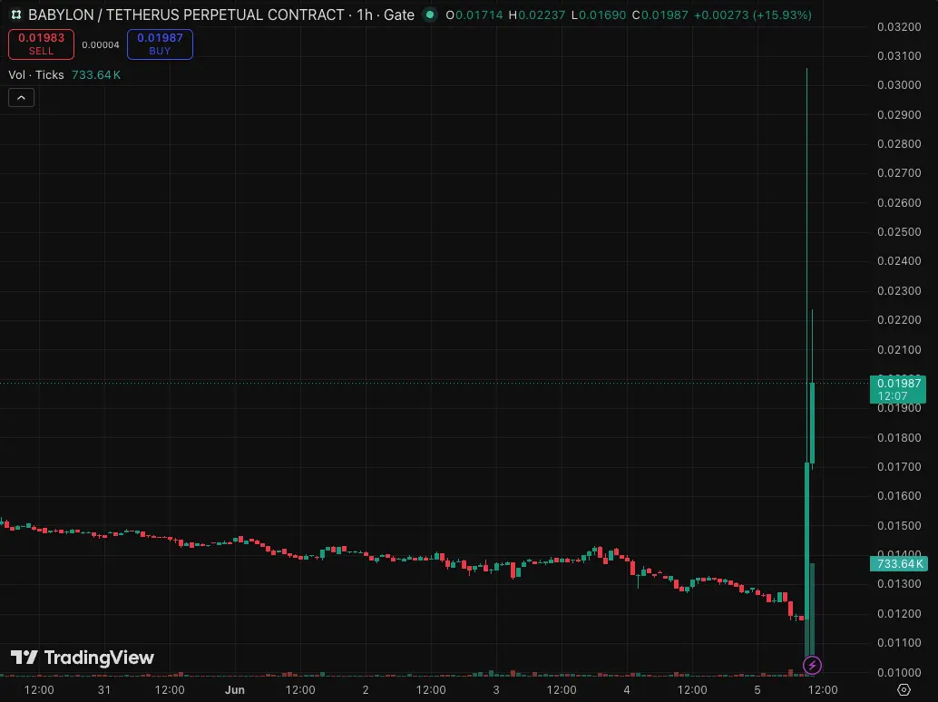
Task: Click the percent change +15.93% value
Action: coord(782,15)
